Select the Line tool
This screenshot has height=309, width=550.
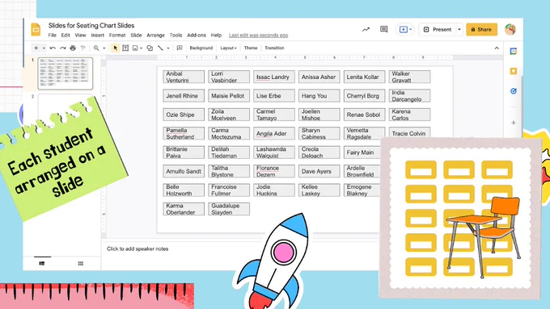point(160,48)
